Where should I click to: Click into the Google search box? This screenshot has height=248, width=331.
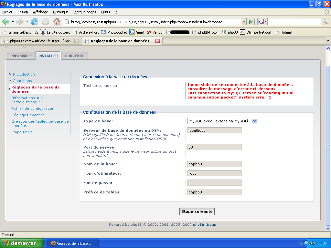pos(294,22)
